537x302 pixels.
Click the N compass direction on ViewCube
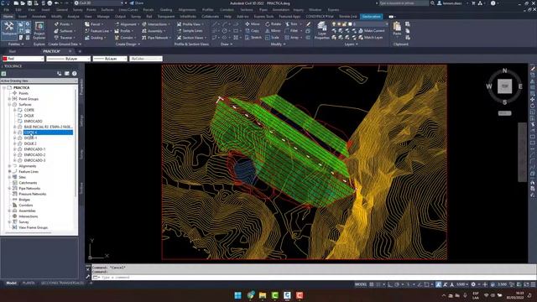[x=504, y=70]
